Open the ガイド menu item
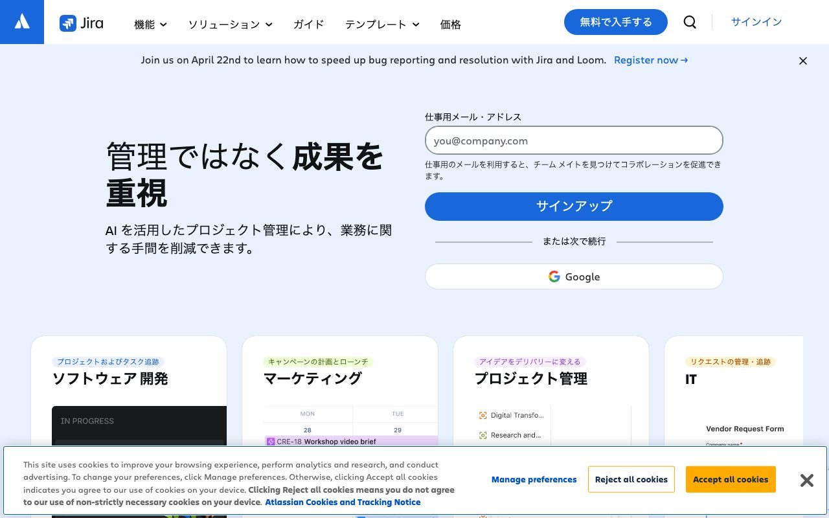This screenshot has height=518, width=829. pyautogui.click(x=308, y=25)
